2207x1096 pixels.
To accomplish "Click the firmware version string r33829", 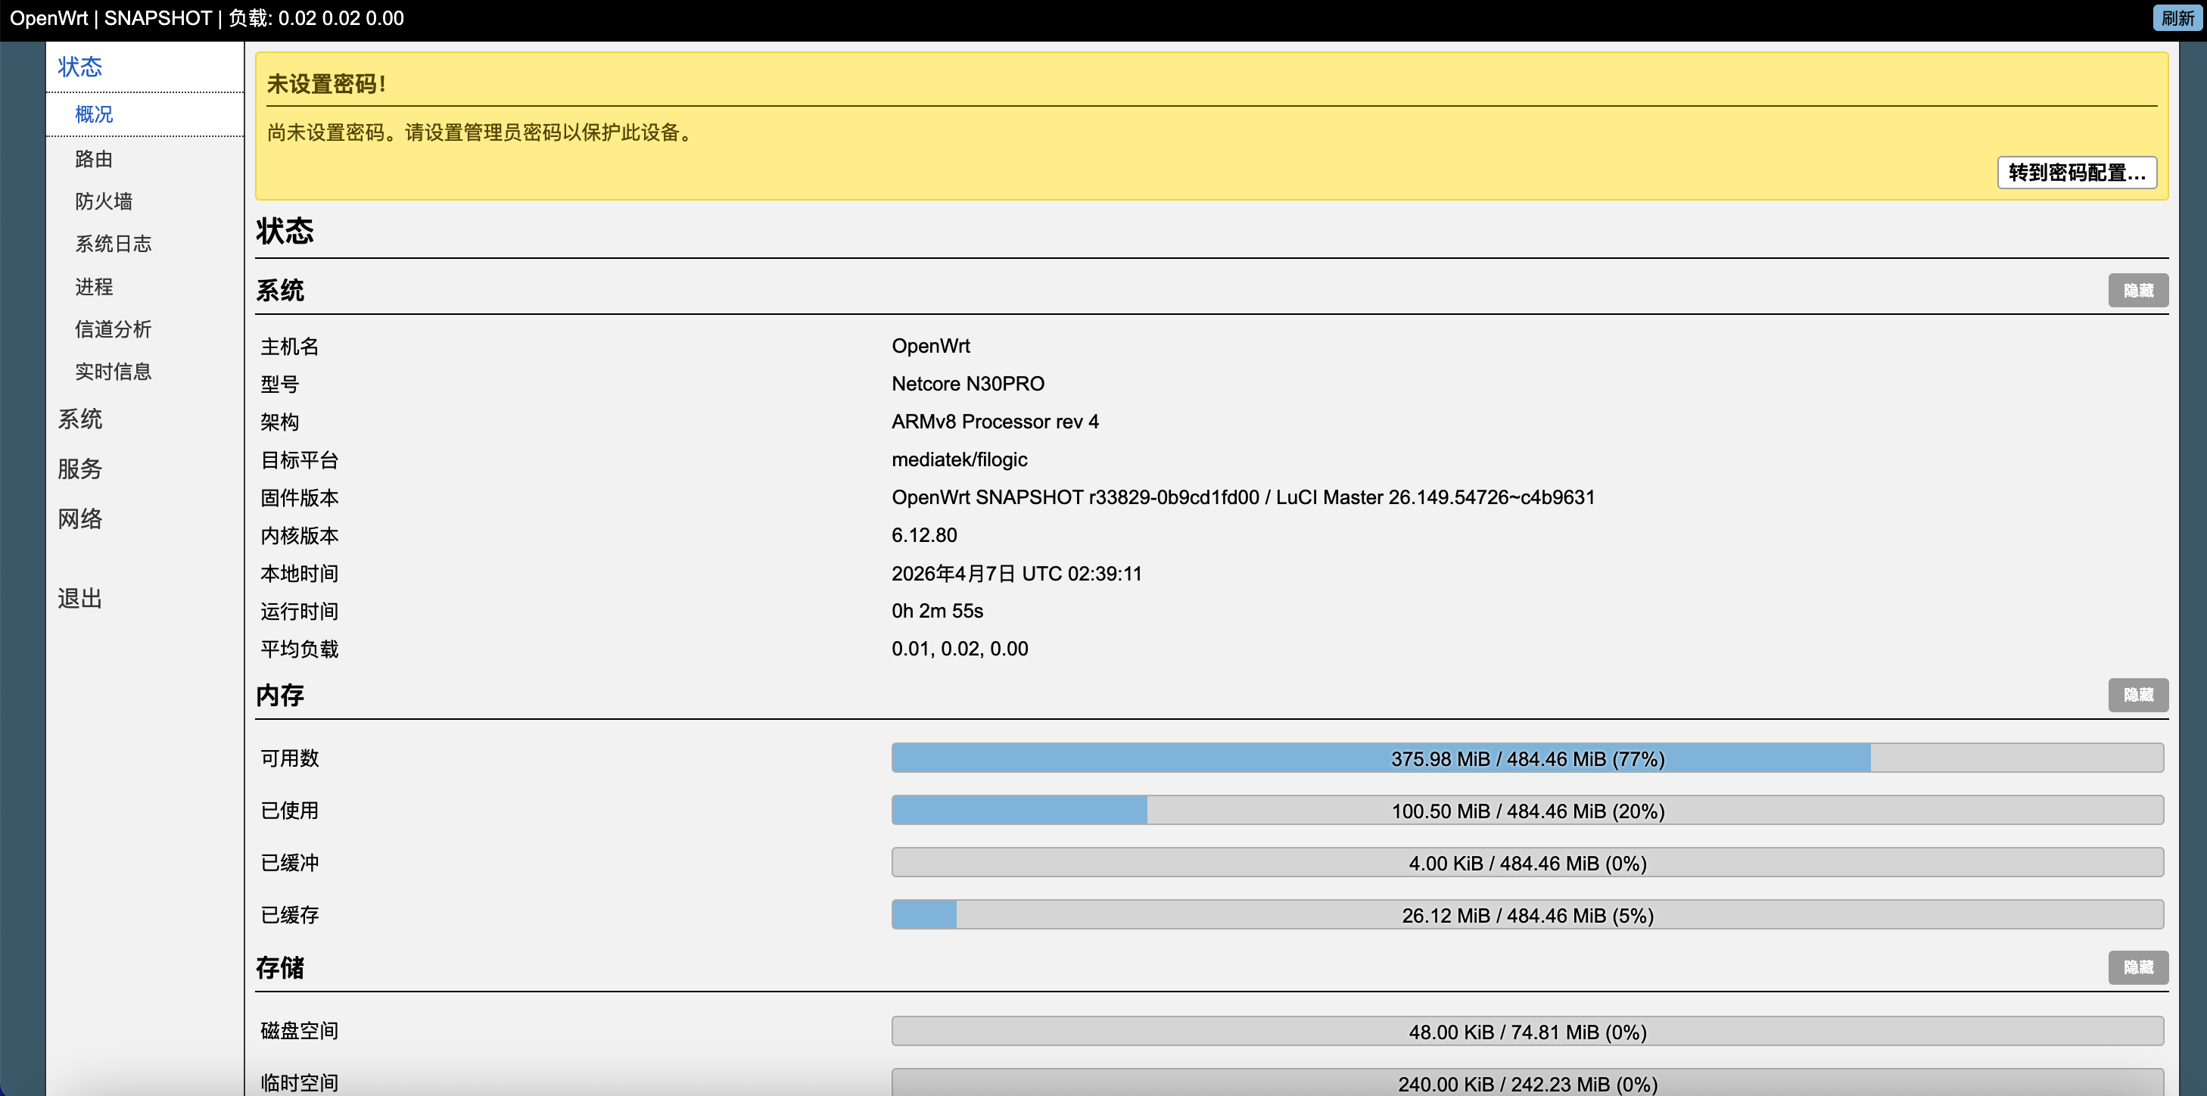I will (x=1244, y=497).
